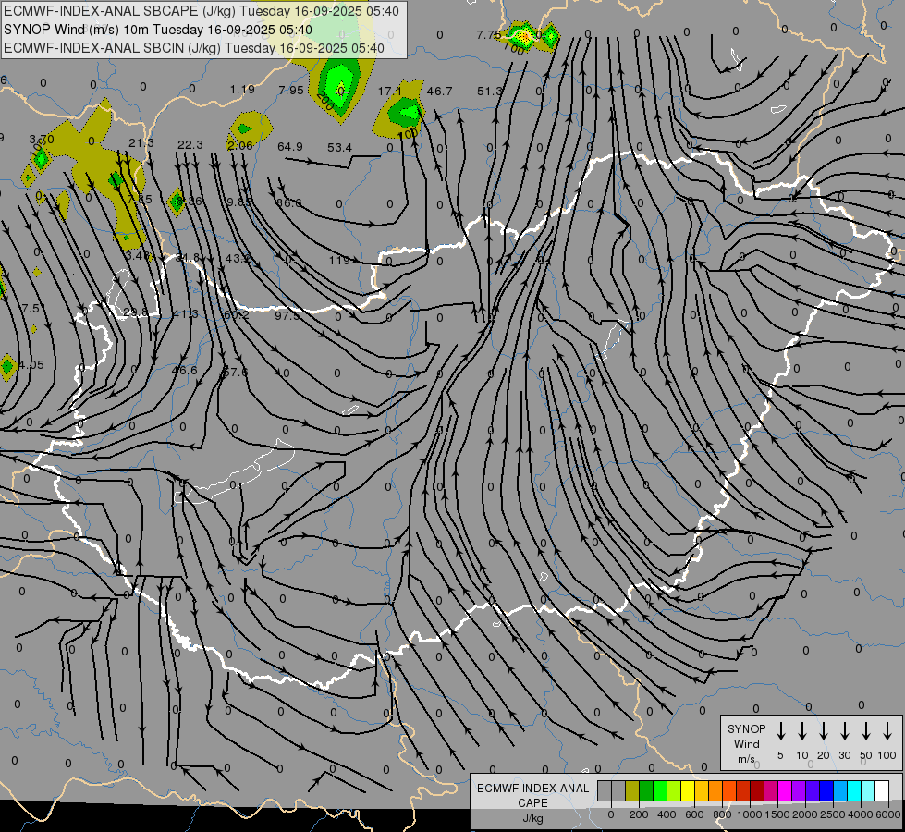Click the map value 4.05

(x=31, y=365)
